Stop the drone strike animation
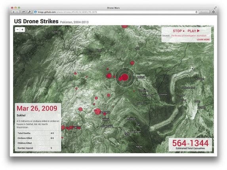227x170 pixels. pyautogui.click(x=179, y=31)
